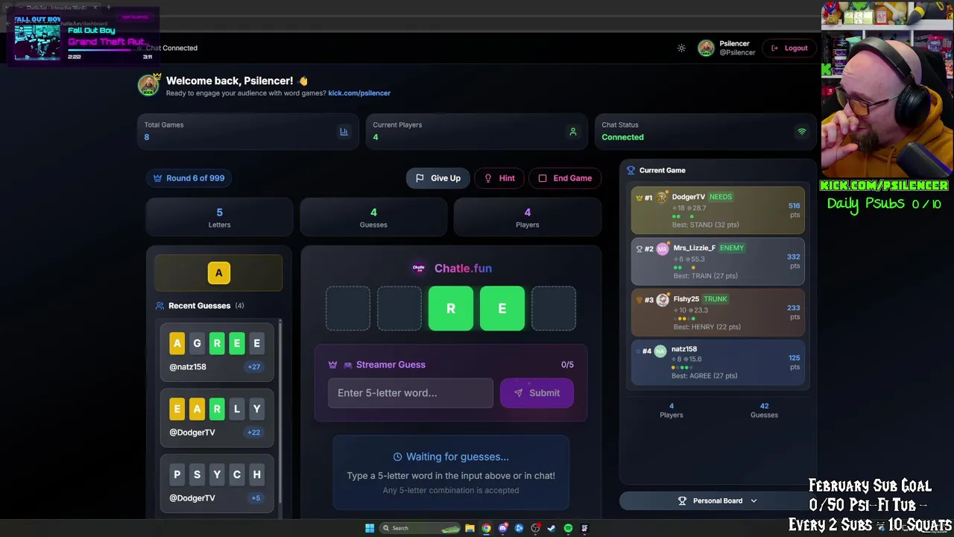Click the ENEMY word tag on Mrs_Lizzie_F
The width and height of the screenshot is (954, 537).
[x=732, y=248]
